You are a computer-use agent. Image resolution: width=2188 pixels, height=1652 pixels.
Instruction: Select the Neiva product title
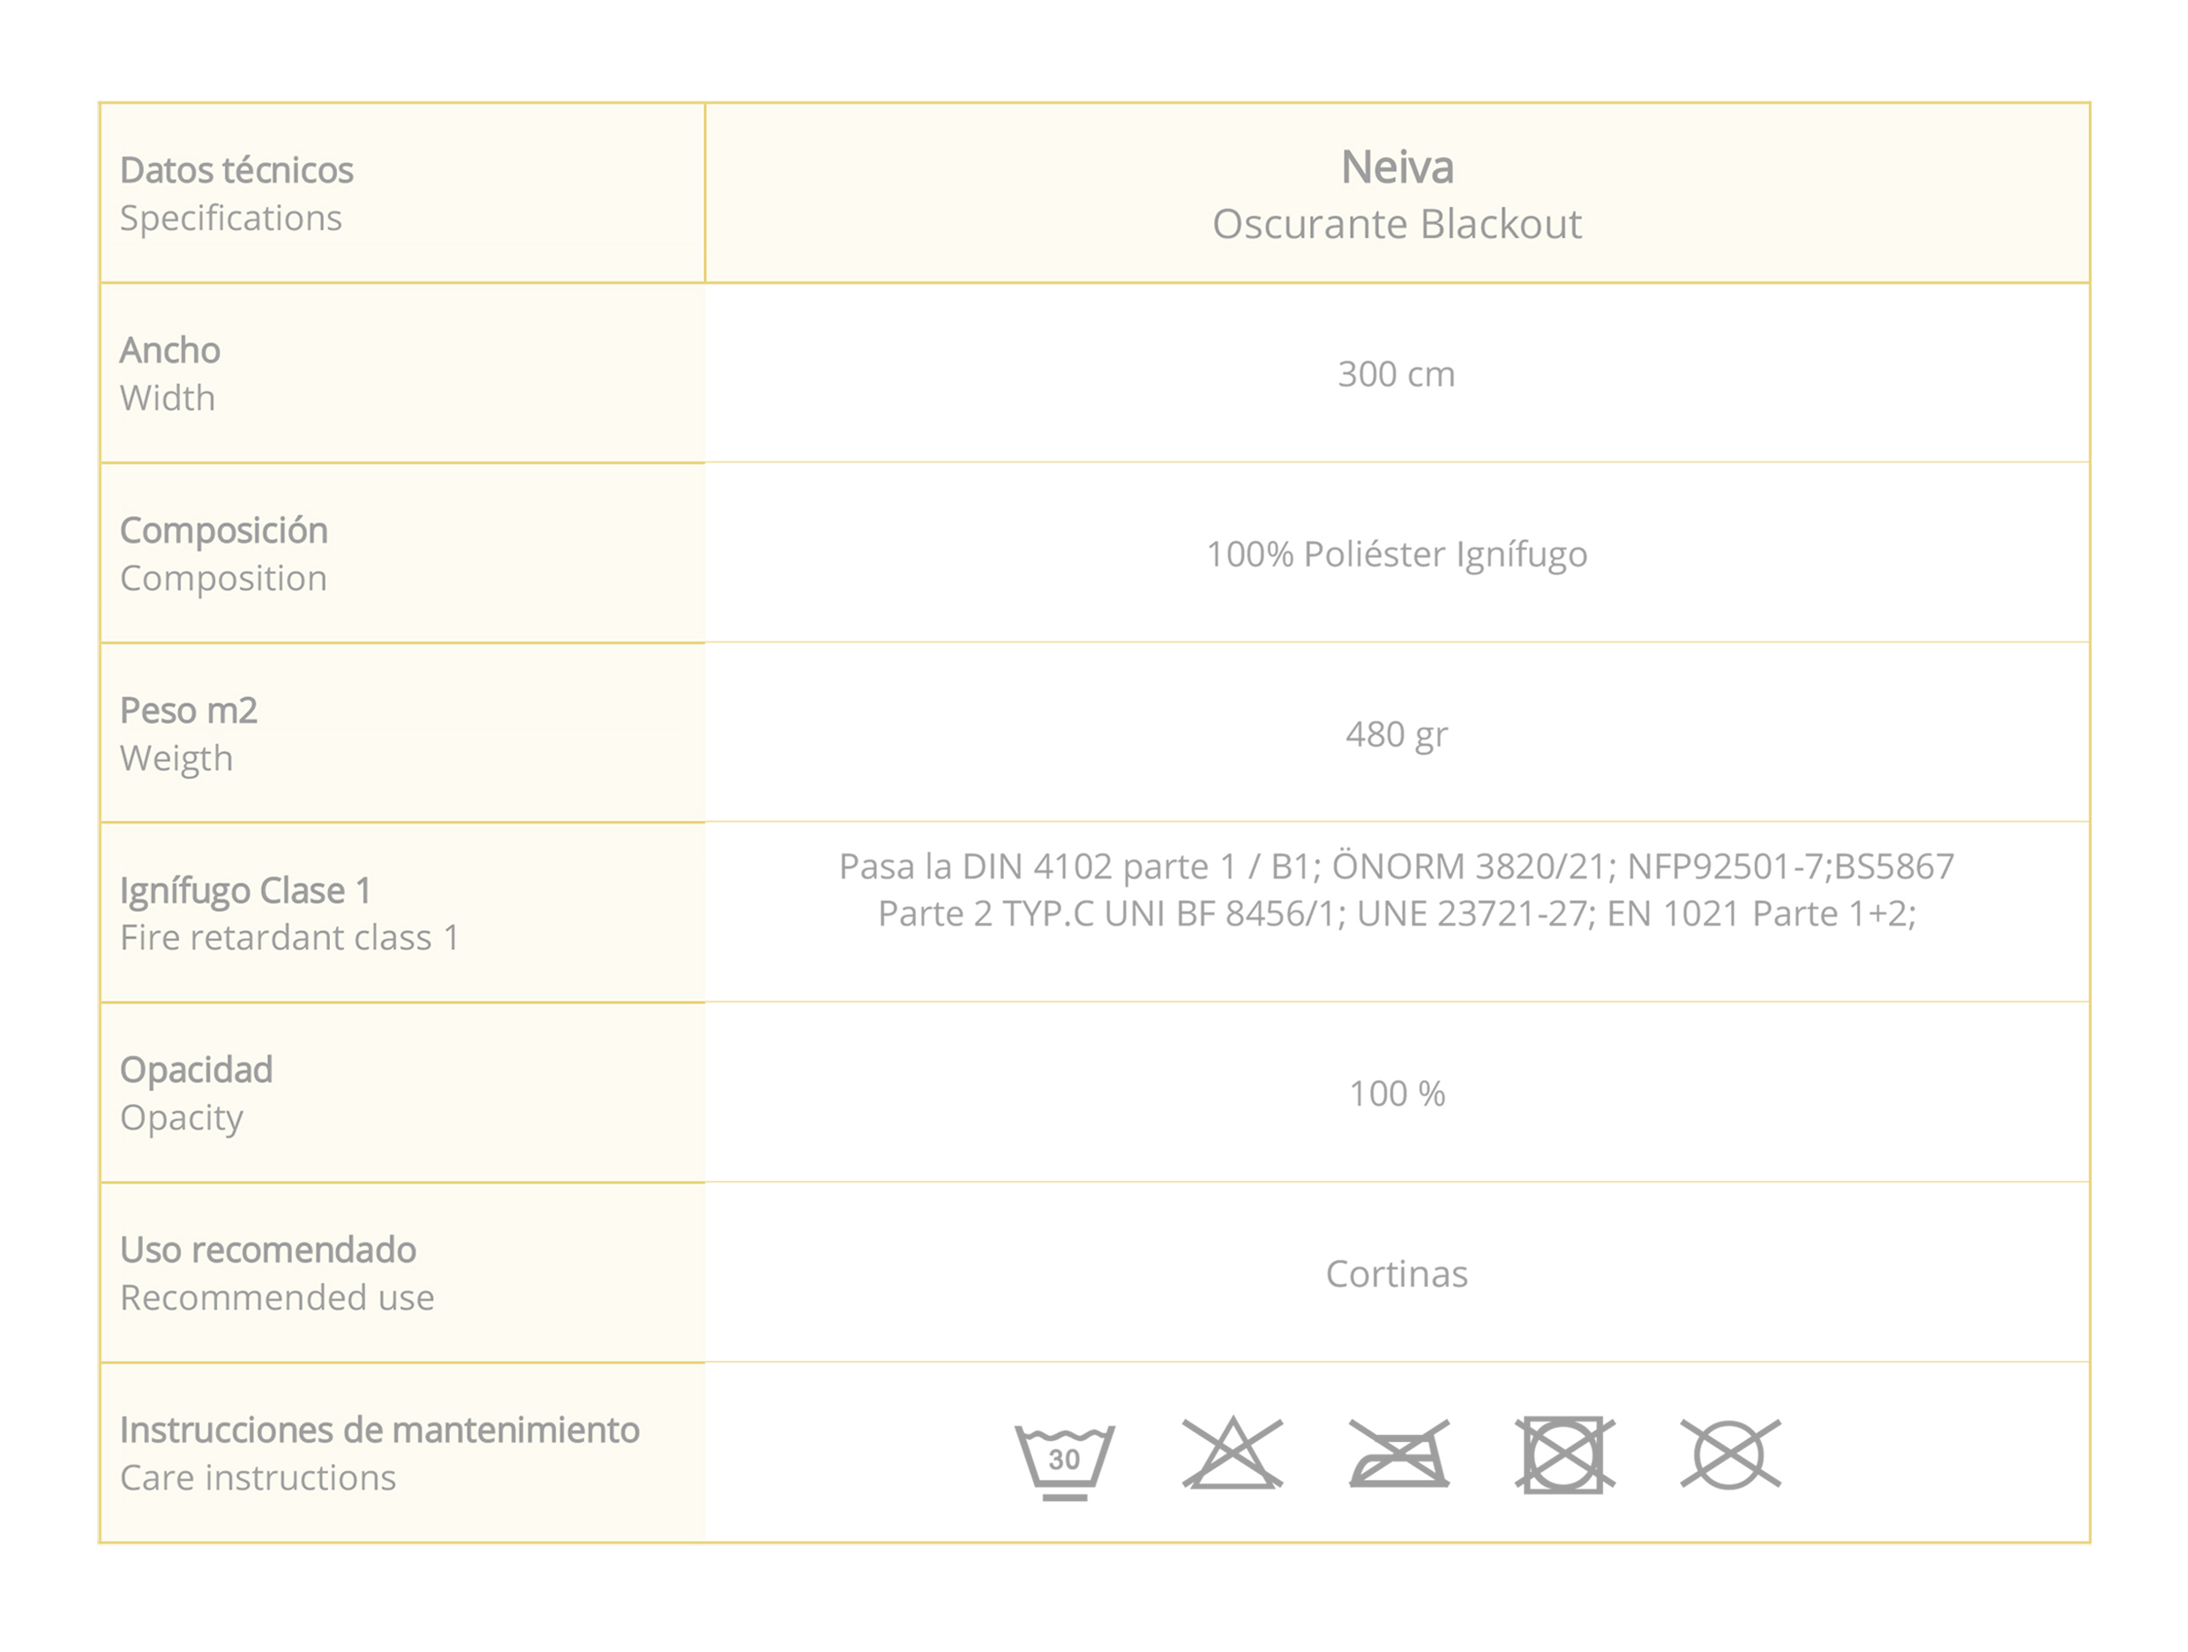(1397, 169)
